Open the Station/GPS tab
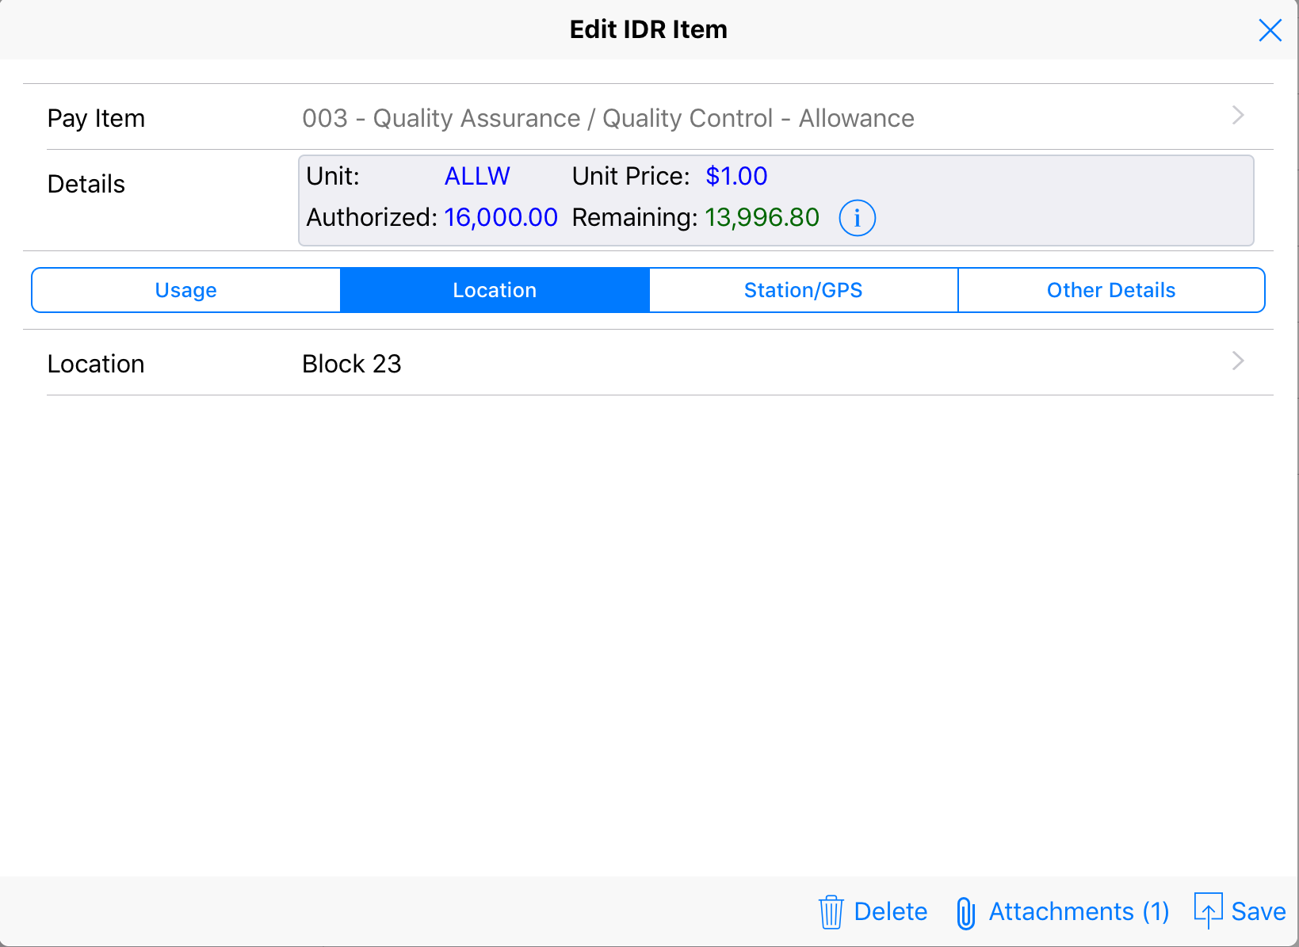The width and height of the screenshot is (1299, 947). (x=803, y=290)
